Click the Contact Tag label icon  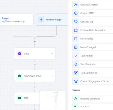click(76, 22)
